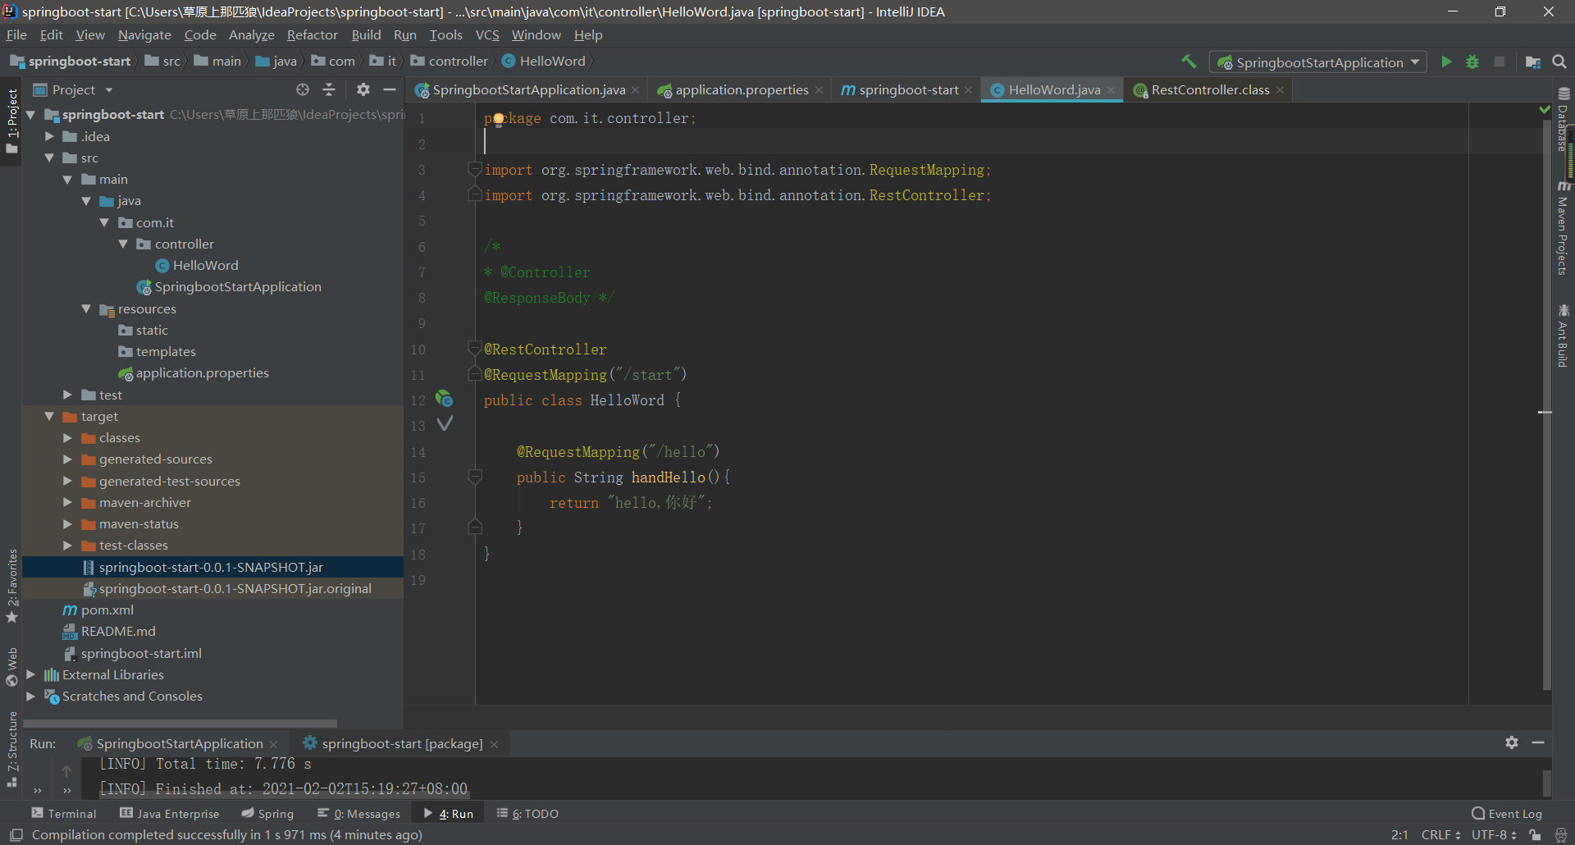Toggle class annotation fold on line 10
The height and width of the screenshot is (845, 1575).
tap(474, 349)
